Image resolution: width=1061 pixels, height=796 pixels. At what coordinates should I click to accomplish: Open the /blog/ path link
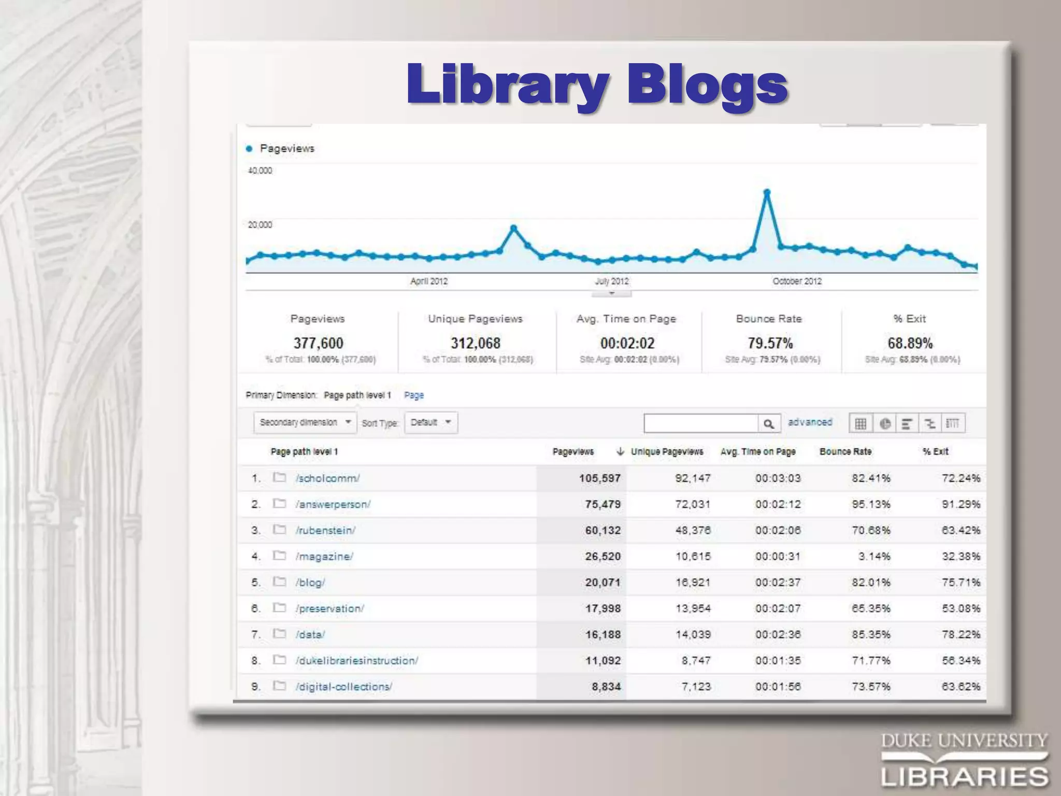[310, 582]
